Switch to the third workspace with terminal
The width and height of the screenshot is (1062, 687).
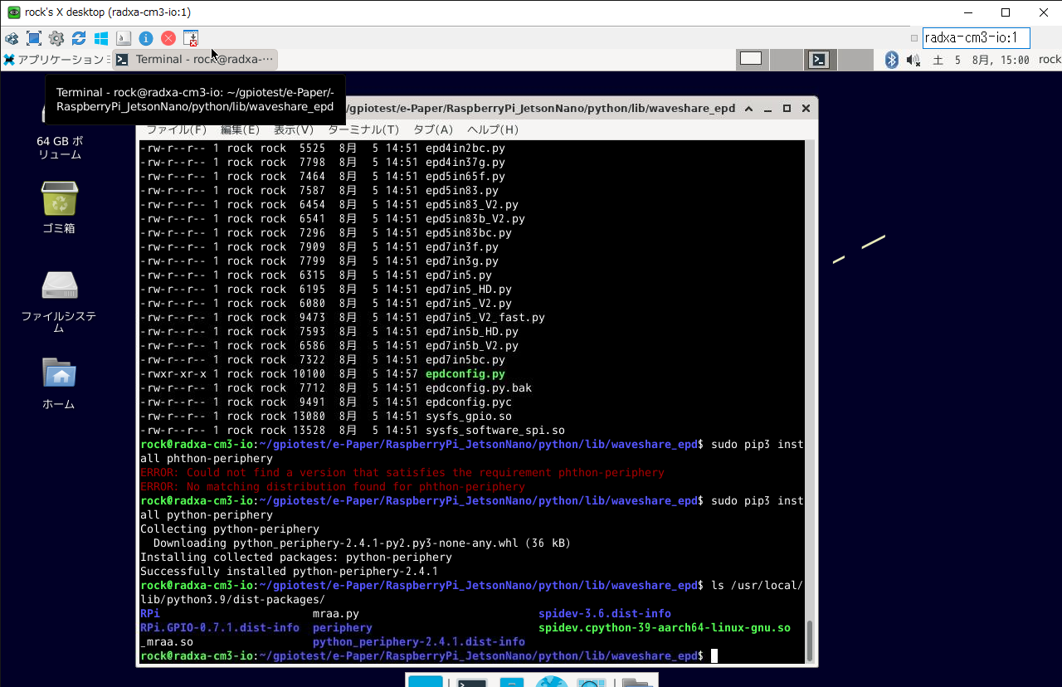pos(820,59)
